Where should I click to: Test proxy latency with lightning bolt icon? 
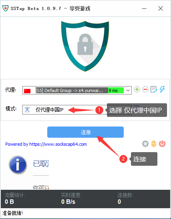click(162, 89)
